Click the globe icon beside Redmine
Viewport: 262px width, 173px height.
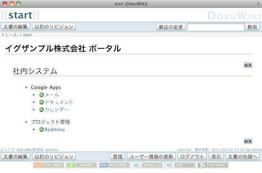pyautogui.click(x=41, y=129)
